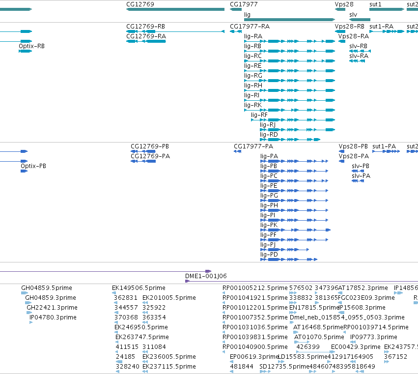This screenshot has height=374, width=418.
Task: Select the EK149506.5prime EST label
Action: [x=139, y=288]
